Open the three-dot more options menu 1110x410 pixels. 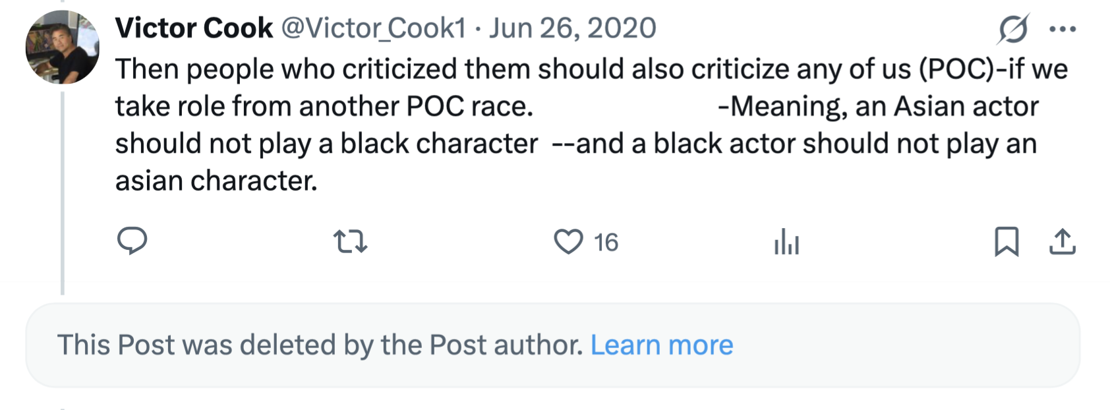tap(1063, 29)
